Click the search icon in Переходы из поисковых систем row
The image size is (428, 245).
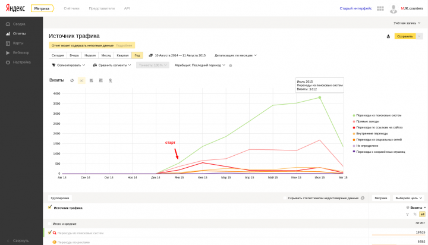point(54,233)
